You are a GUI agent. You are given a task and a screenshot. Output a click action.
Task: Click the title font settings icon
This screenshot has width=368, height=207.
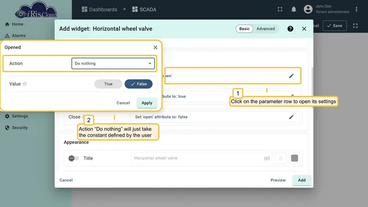281,158
